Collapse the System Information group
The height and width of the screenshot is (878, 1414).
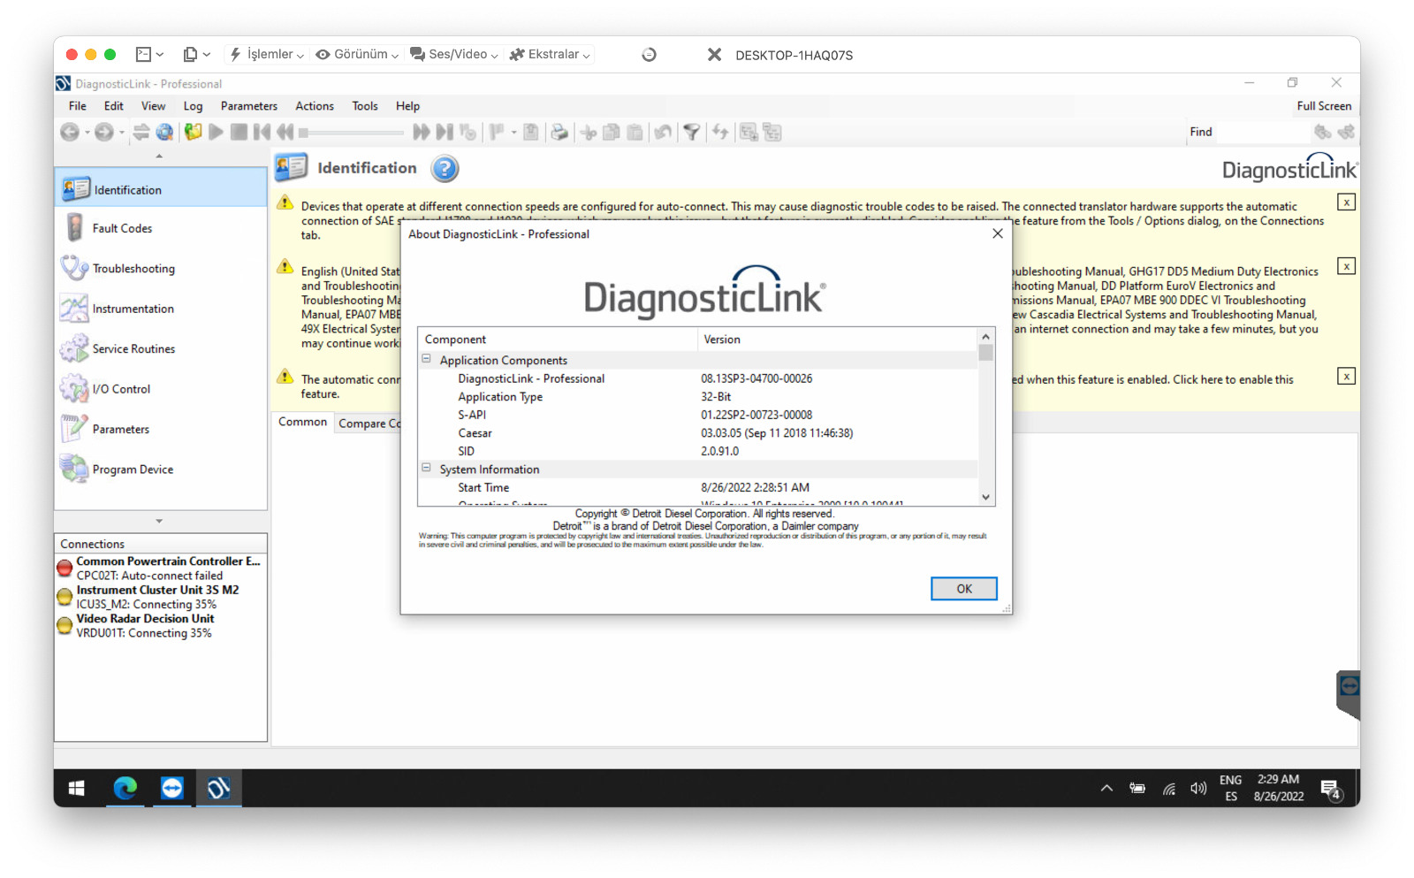(426, 468)
